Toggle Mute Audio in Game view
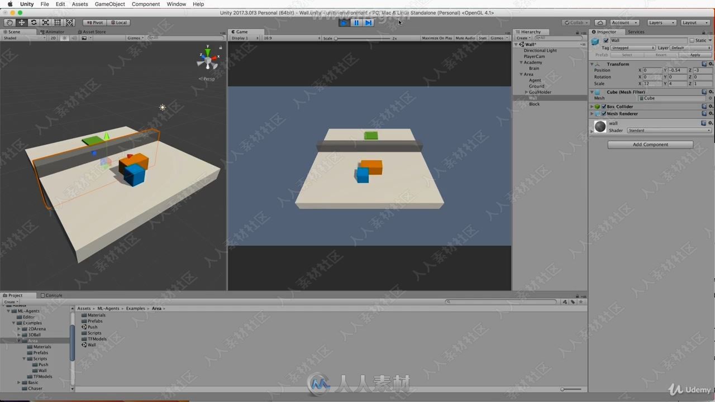Image resolution: width=715 pixels, height=402 pixels. (465, 38)
